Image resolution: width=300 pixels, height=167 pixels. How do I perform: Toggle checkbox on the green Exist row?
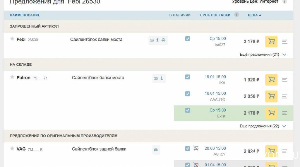pos(188,110)
